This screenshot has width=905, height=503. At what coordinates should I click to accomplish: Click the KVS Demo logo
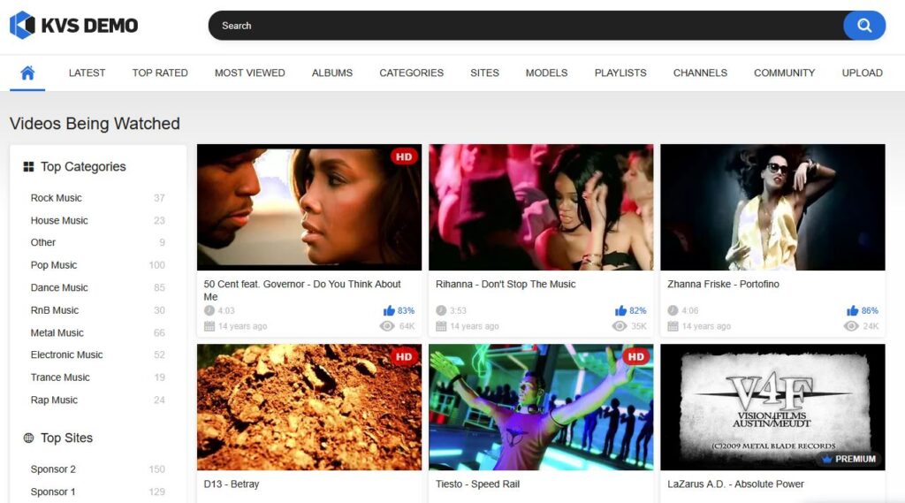[74, 26]
